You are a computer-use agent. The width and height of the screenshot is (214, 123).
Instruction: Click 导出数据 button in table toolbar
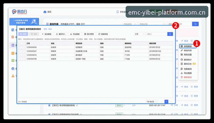75,34
